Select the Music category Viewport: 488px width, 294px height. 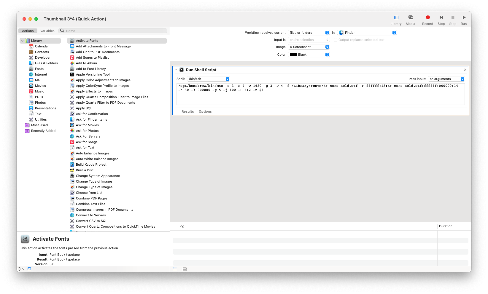[x=39, y=91]
